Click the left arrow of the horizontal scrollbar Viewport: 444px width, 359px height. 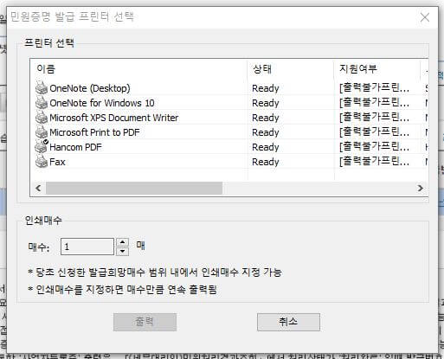38,188
